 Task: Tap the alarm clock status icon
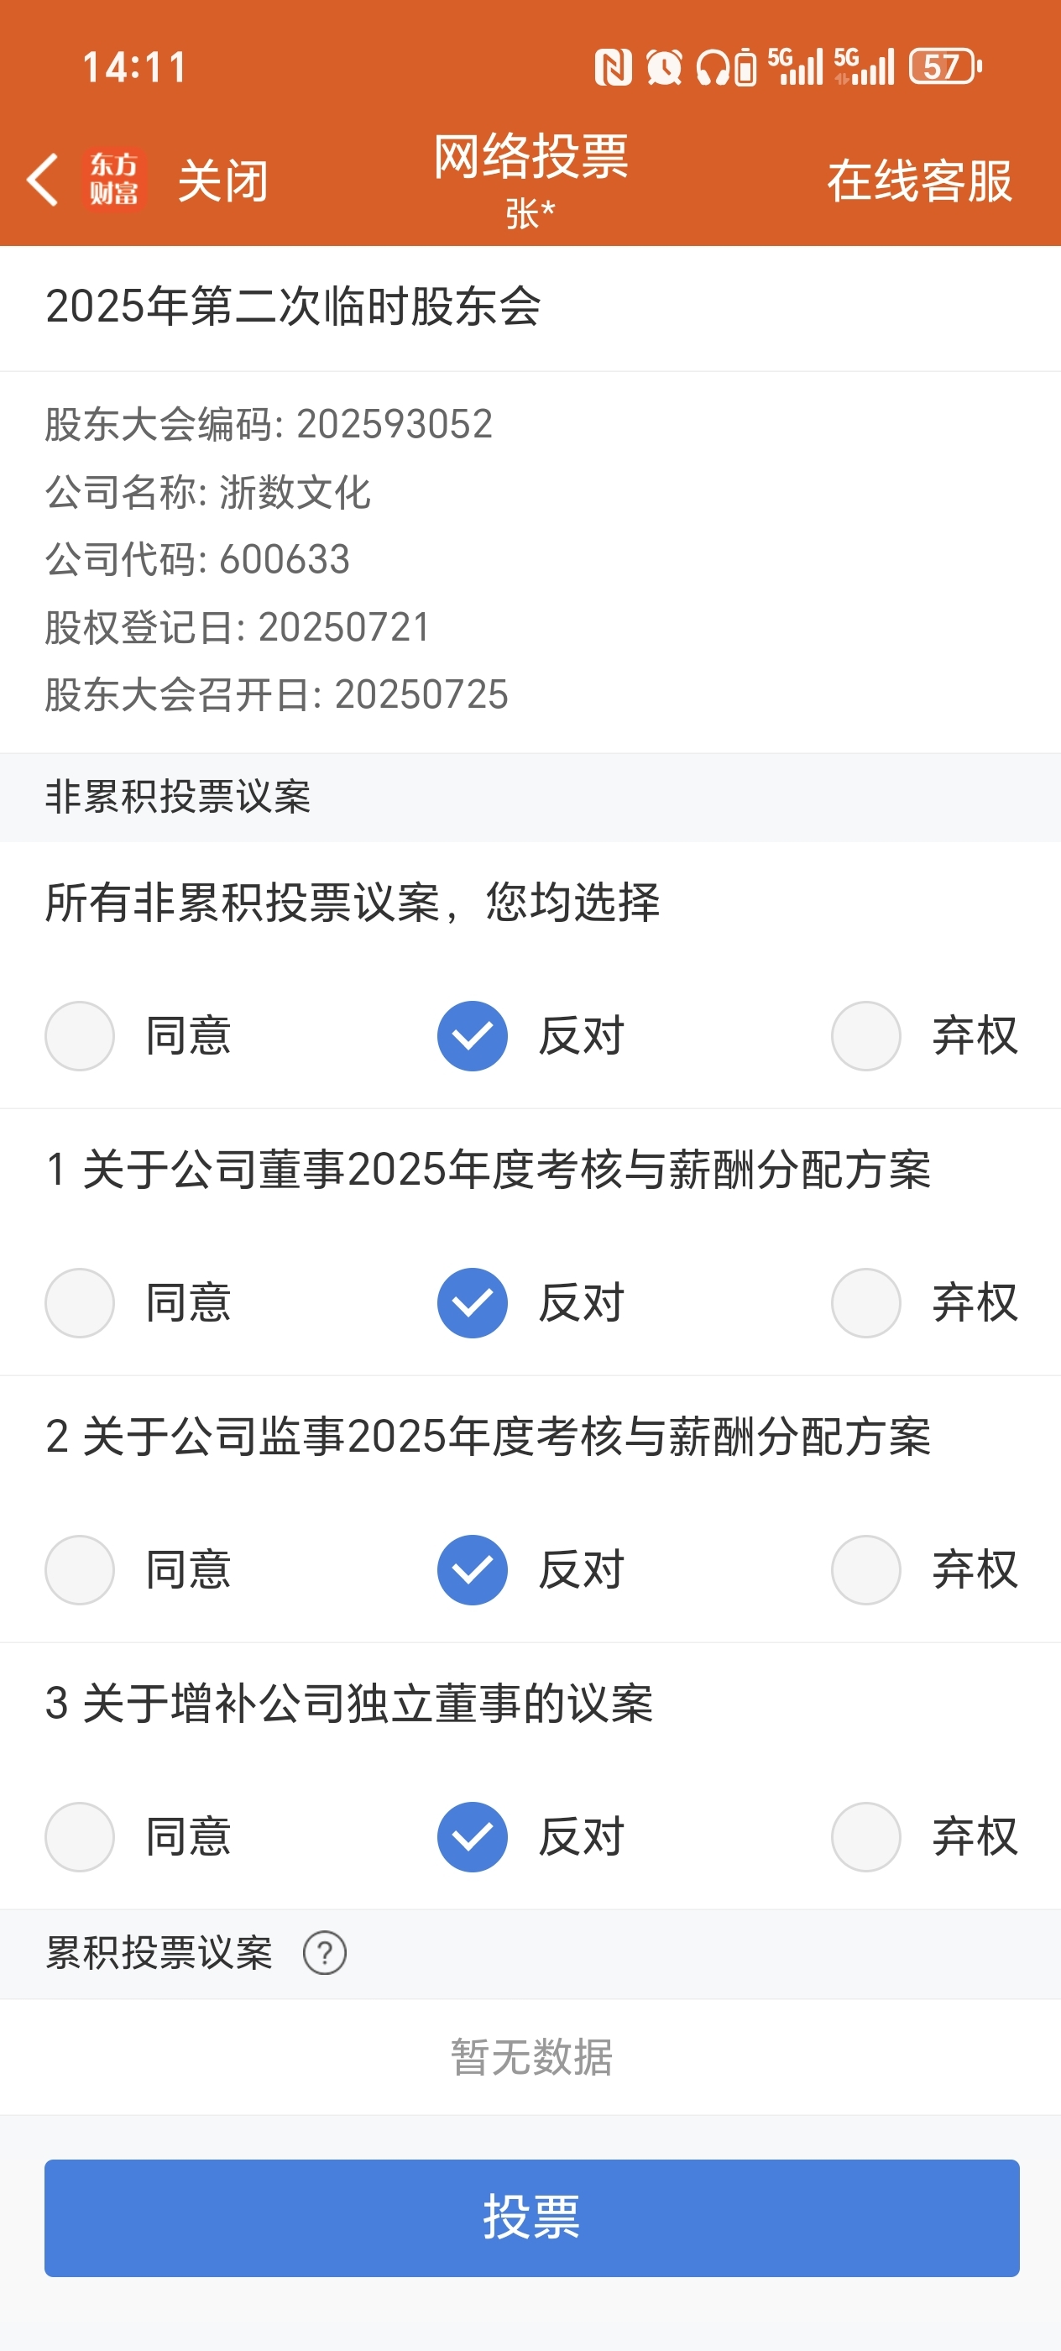(x=663, y=66)
